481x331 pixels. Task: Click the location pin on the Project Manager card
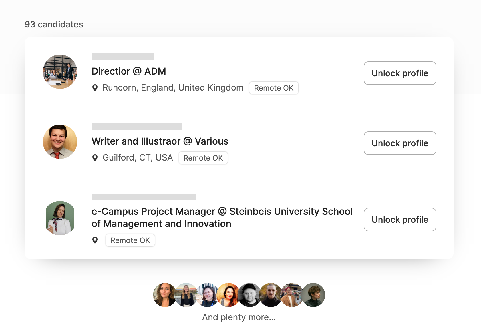coord(95,240)
